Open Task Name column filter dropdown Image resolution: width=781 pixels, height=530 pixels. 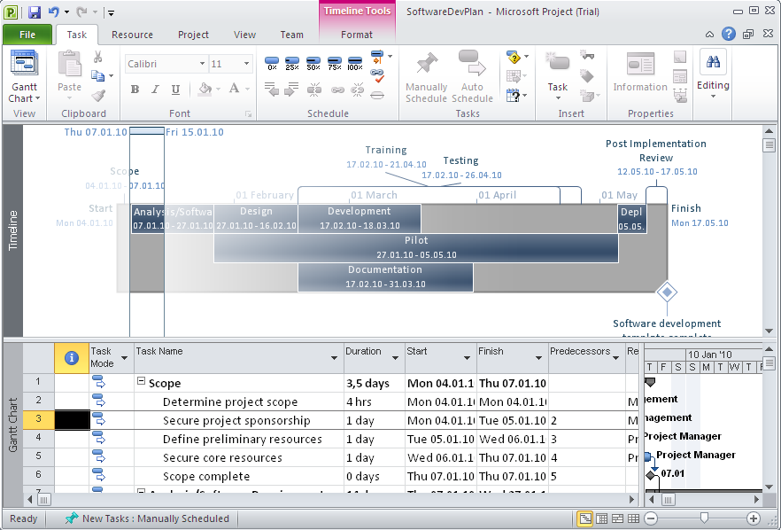334,358
